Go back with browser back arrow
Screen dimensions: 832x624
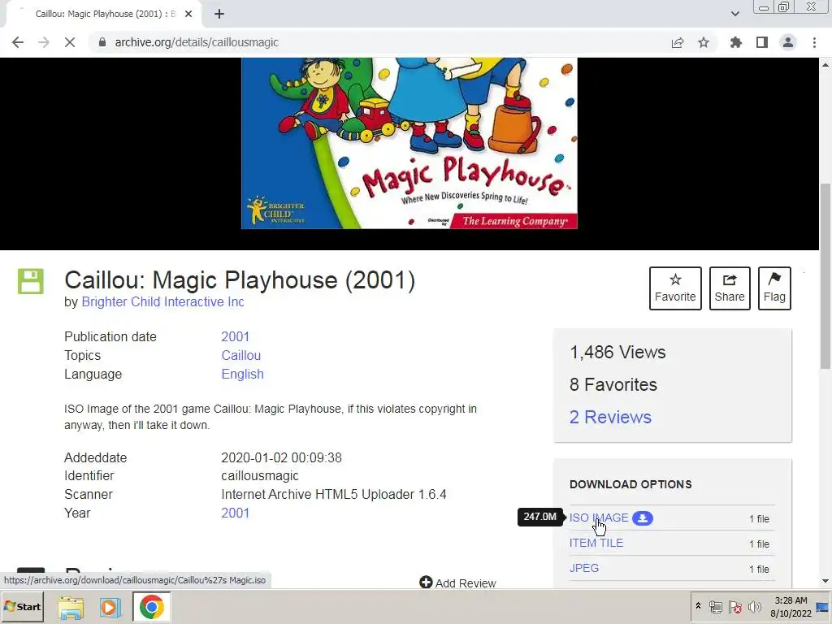tap(18, 42)
